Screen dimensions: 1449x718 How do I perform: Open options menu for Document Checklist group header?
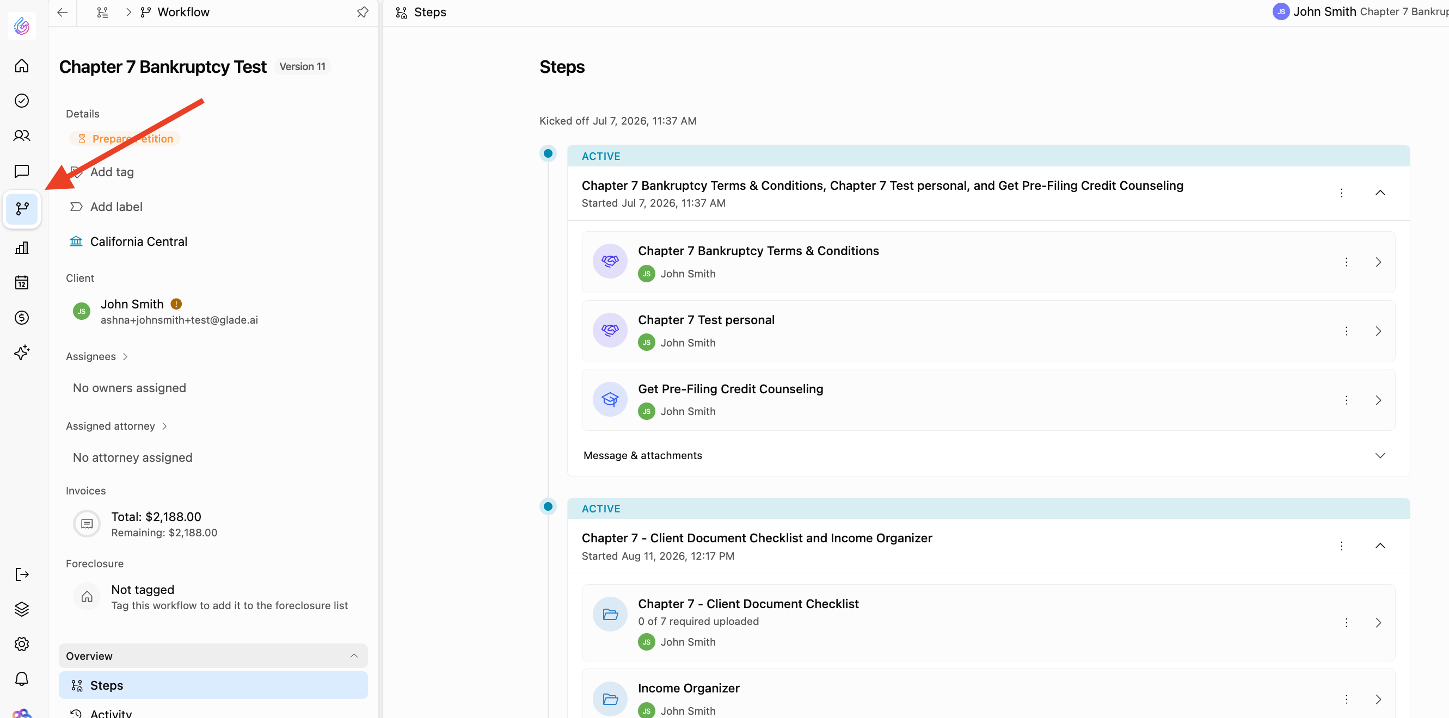click(1342, 546)
